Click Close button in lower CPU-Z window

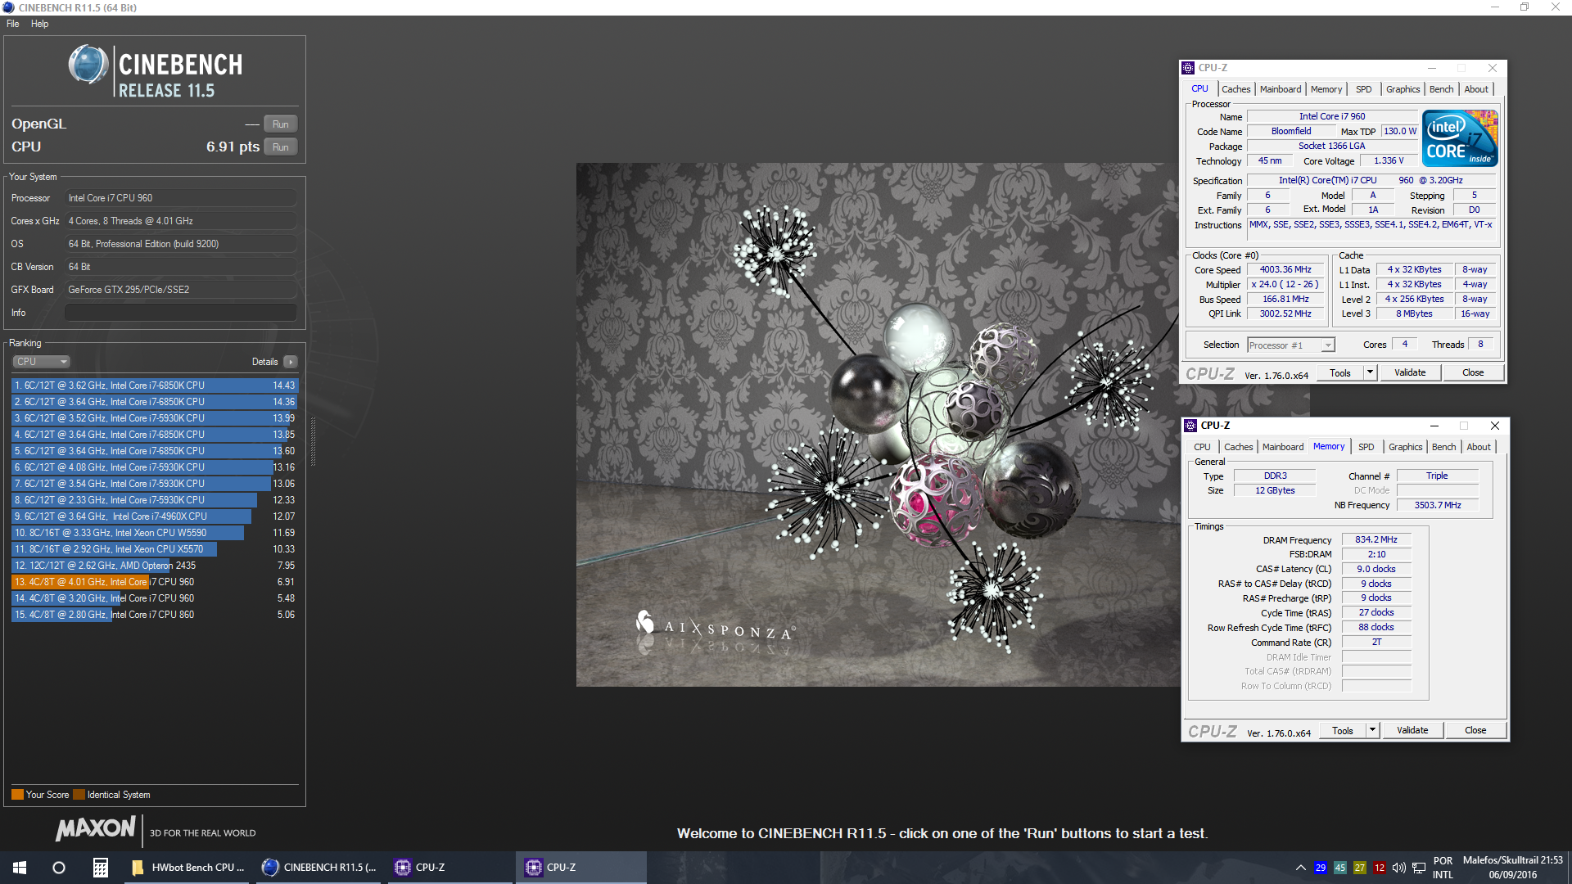point(1475,731)
